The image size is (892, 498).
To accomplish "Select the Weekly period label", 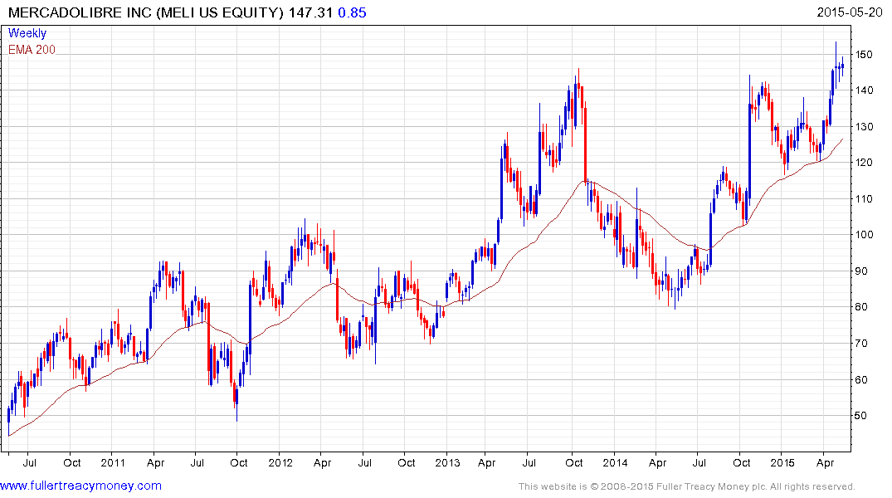I will (x=27, y=33).
